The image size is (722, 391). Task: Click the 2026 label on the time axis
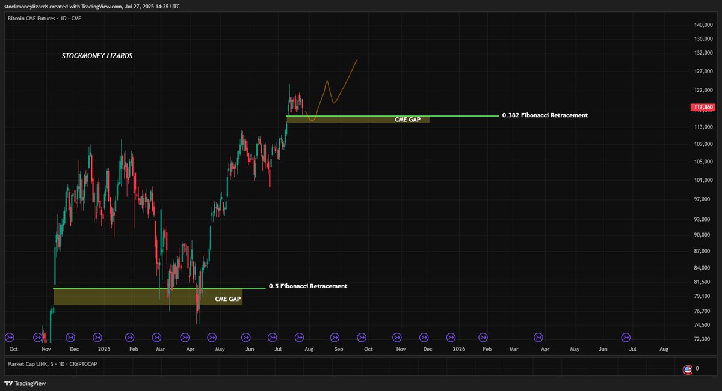click(459, 348)
